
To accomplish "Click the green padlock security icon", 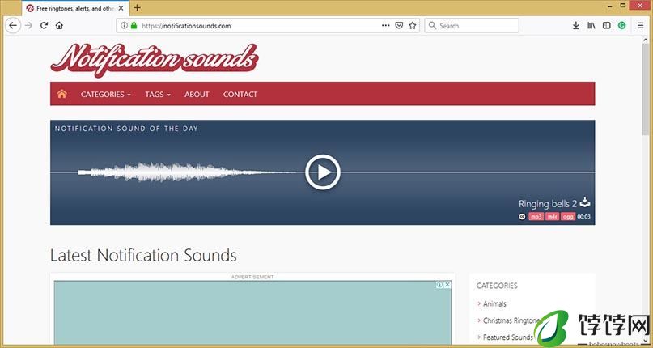I will click(134, 25).
